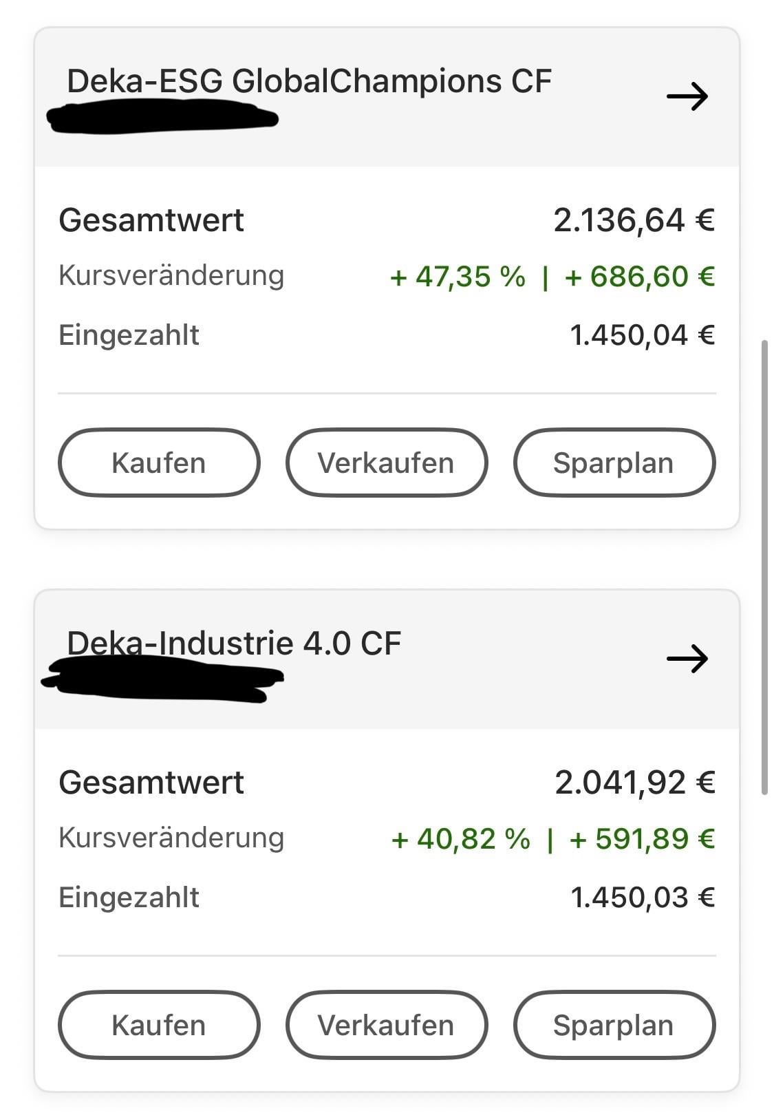The height and width of the screenshot is (1113, 774).
Task: Click the vertical scrollbar on right edge
Action: (x=764, y=566)
